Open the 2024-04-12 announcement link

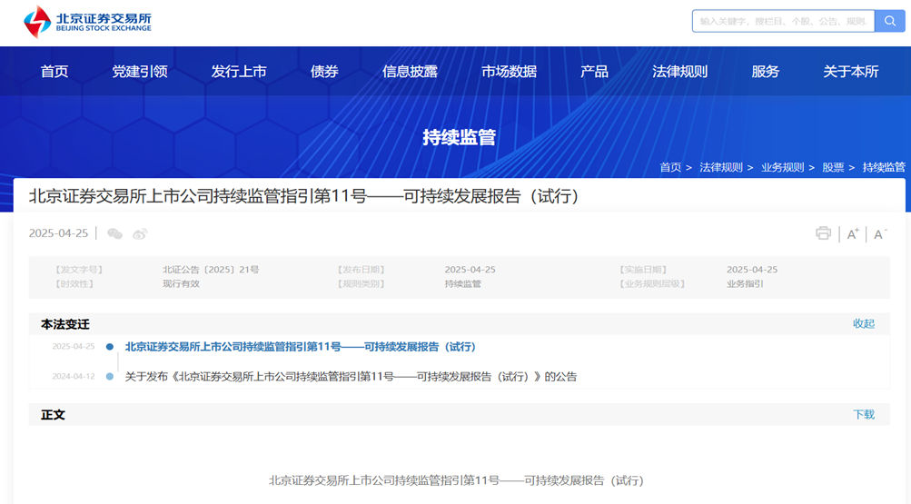tap(351, 377)
